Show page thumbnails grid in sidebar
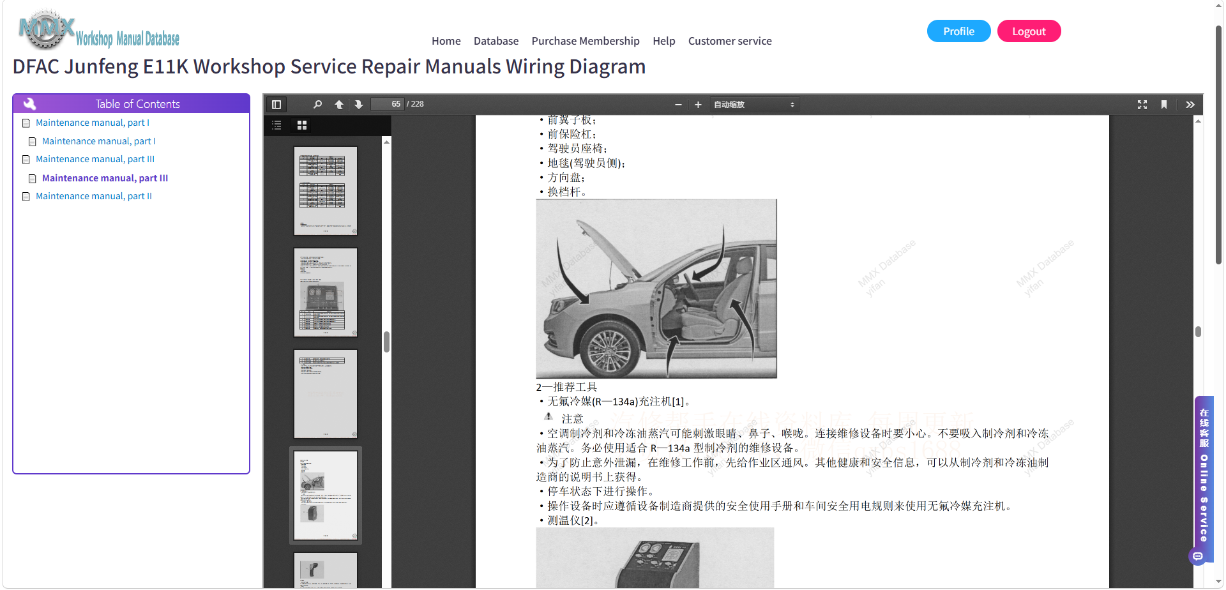 click(x=302, y=125)
